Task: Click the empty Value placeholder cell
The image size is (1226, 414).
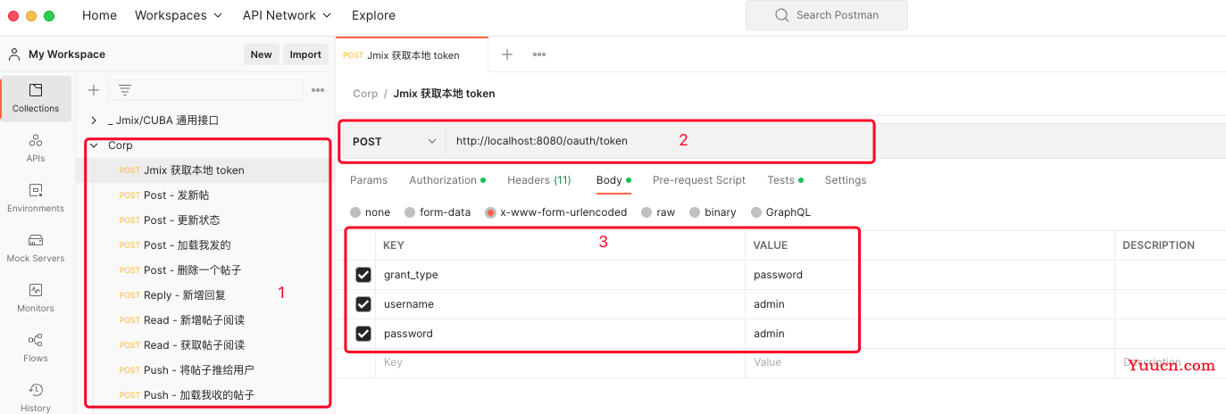Action: (x=930, y=363)
